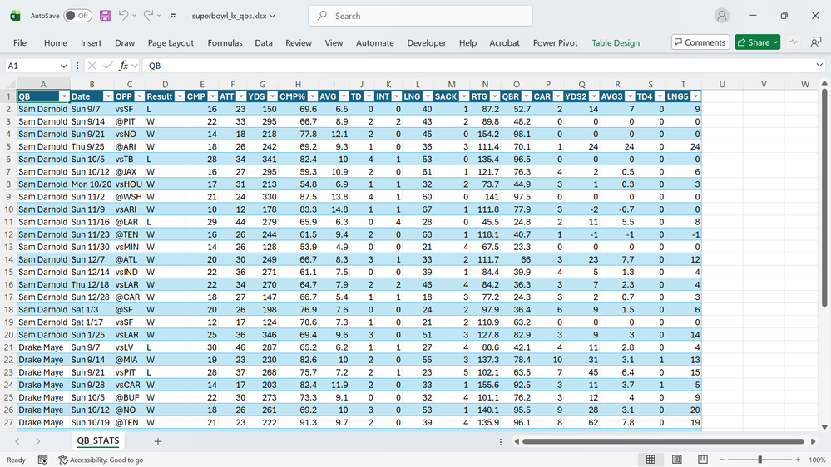Screen dimensions: 831x467
Task: Expand the formula bar
Action: click(819, 66)
